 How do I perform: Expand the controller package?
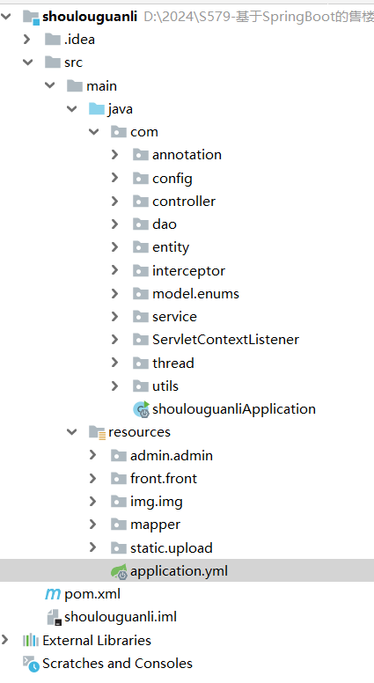coord(114,201)
